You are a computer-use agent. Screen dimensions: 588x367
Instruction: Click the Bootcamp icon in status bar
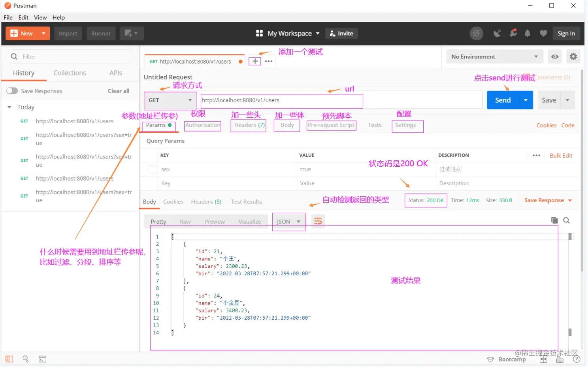click(490, 359)
